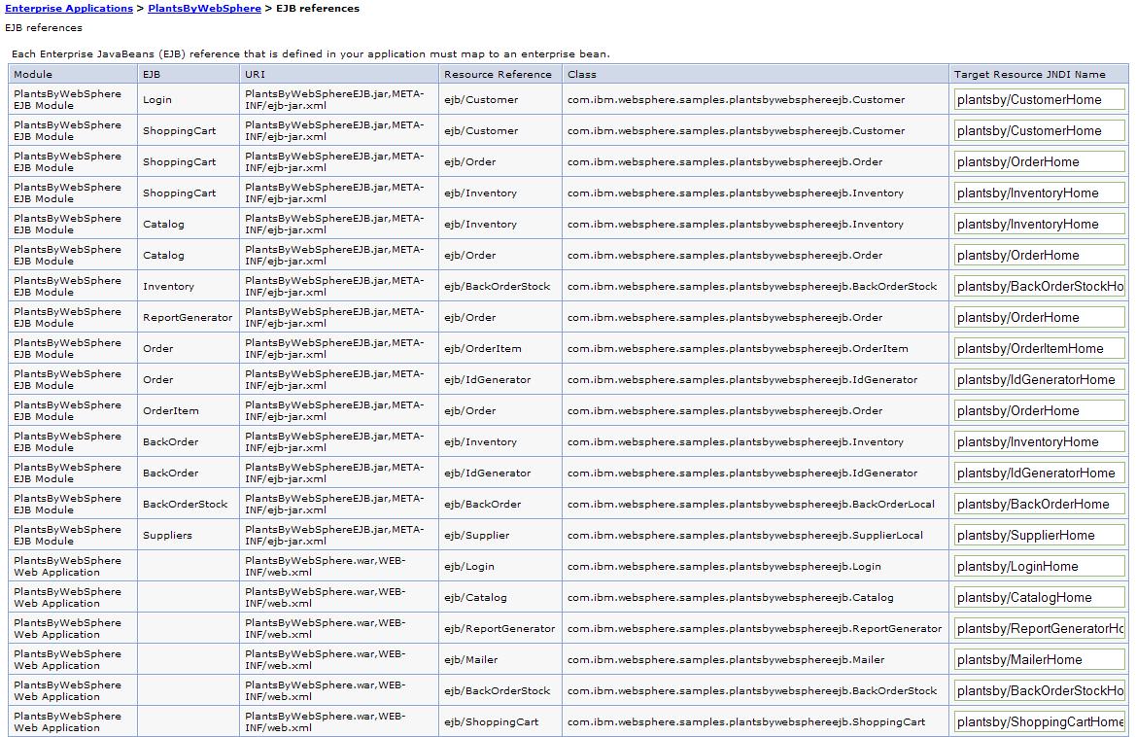This screenshot has width=1136, height=737.
Task: Click the class name ending in plantsbywebsphereejb.ReportGenerator
Action: (x=754, y=629)
